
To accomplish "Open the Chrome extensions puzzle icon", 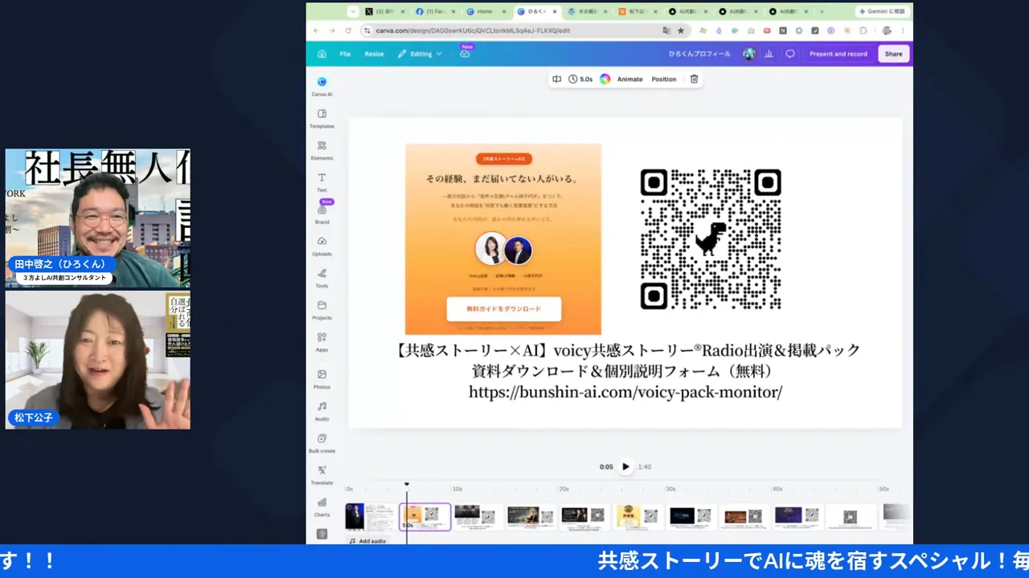I will pos(863,31).
